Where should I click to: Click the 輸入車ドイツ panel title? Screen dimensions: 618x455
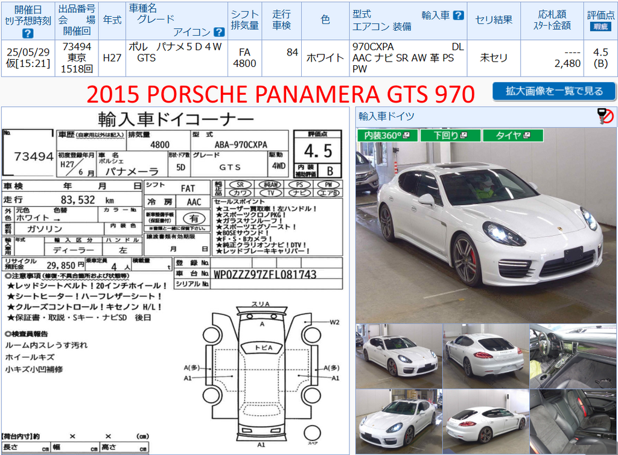386,116
